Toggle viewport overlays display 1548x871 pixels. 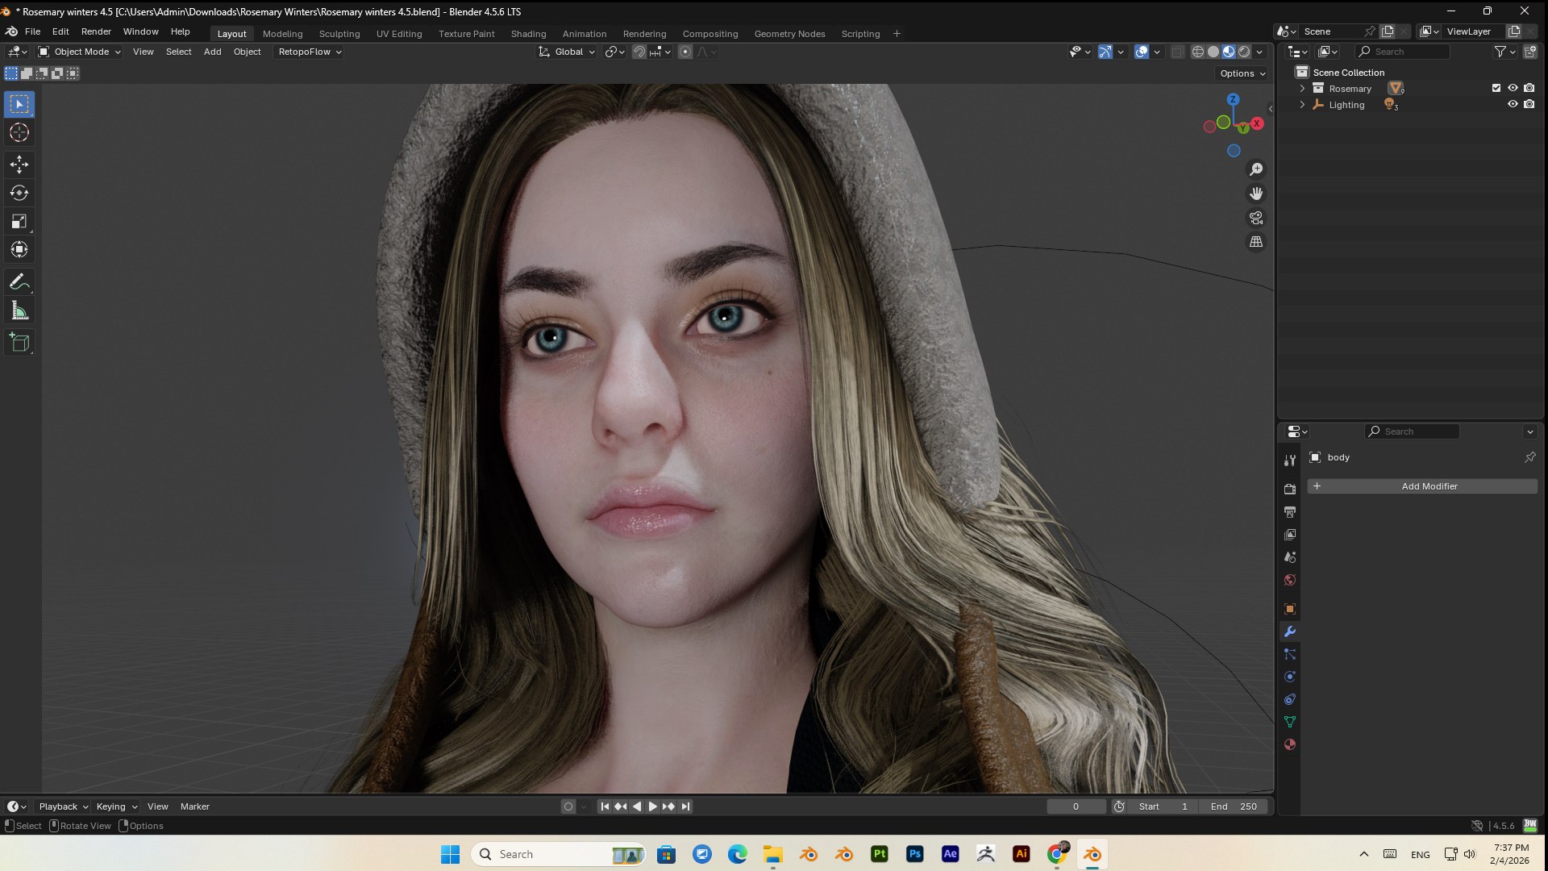[1142, 52]
